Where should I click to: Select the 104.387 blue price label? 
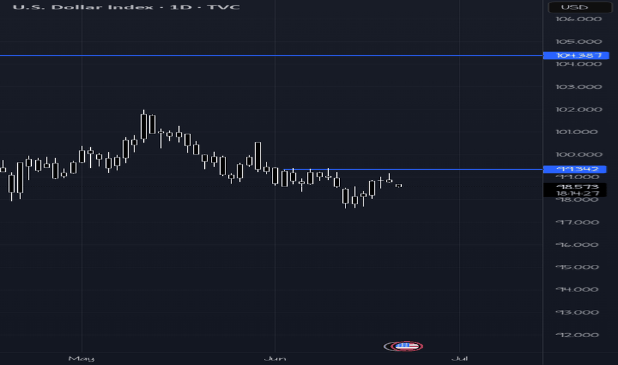(x=576, y=55)
